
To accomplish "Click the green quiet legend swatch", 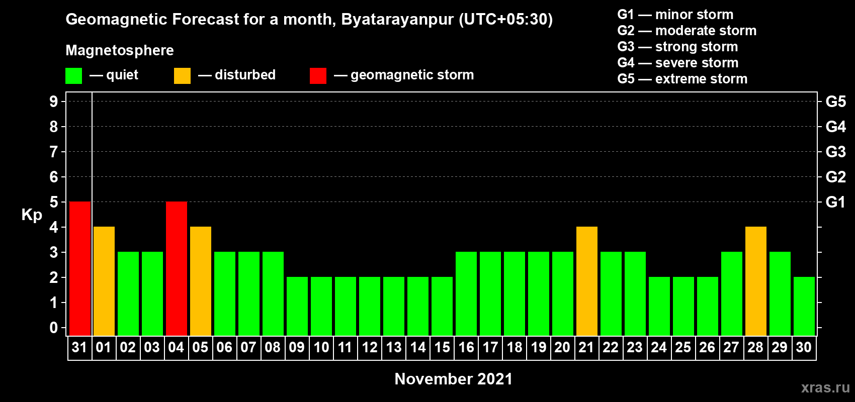I will pyautogui.click(x=73, y=76).
